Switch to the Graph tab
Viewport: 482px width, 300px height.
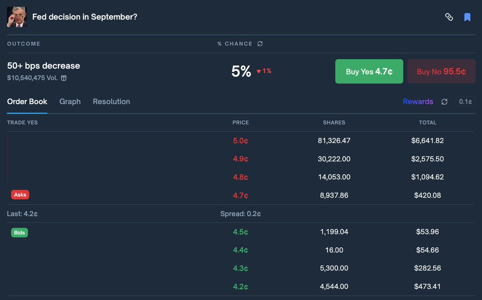click(70, 101)
